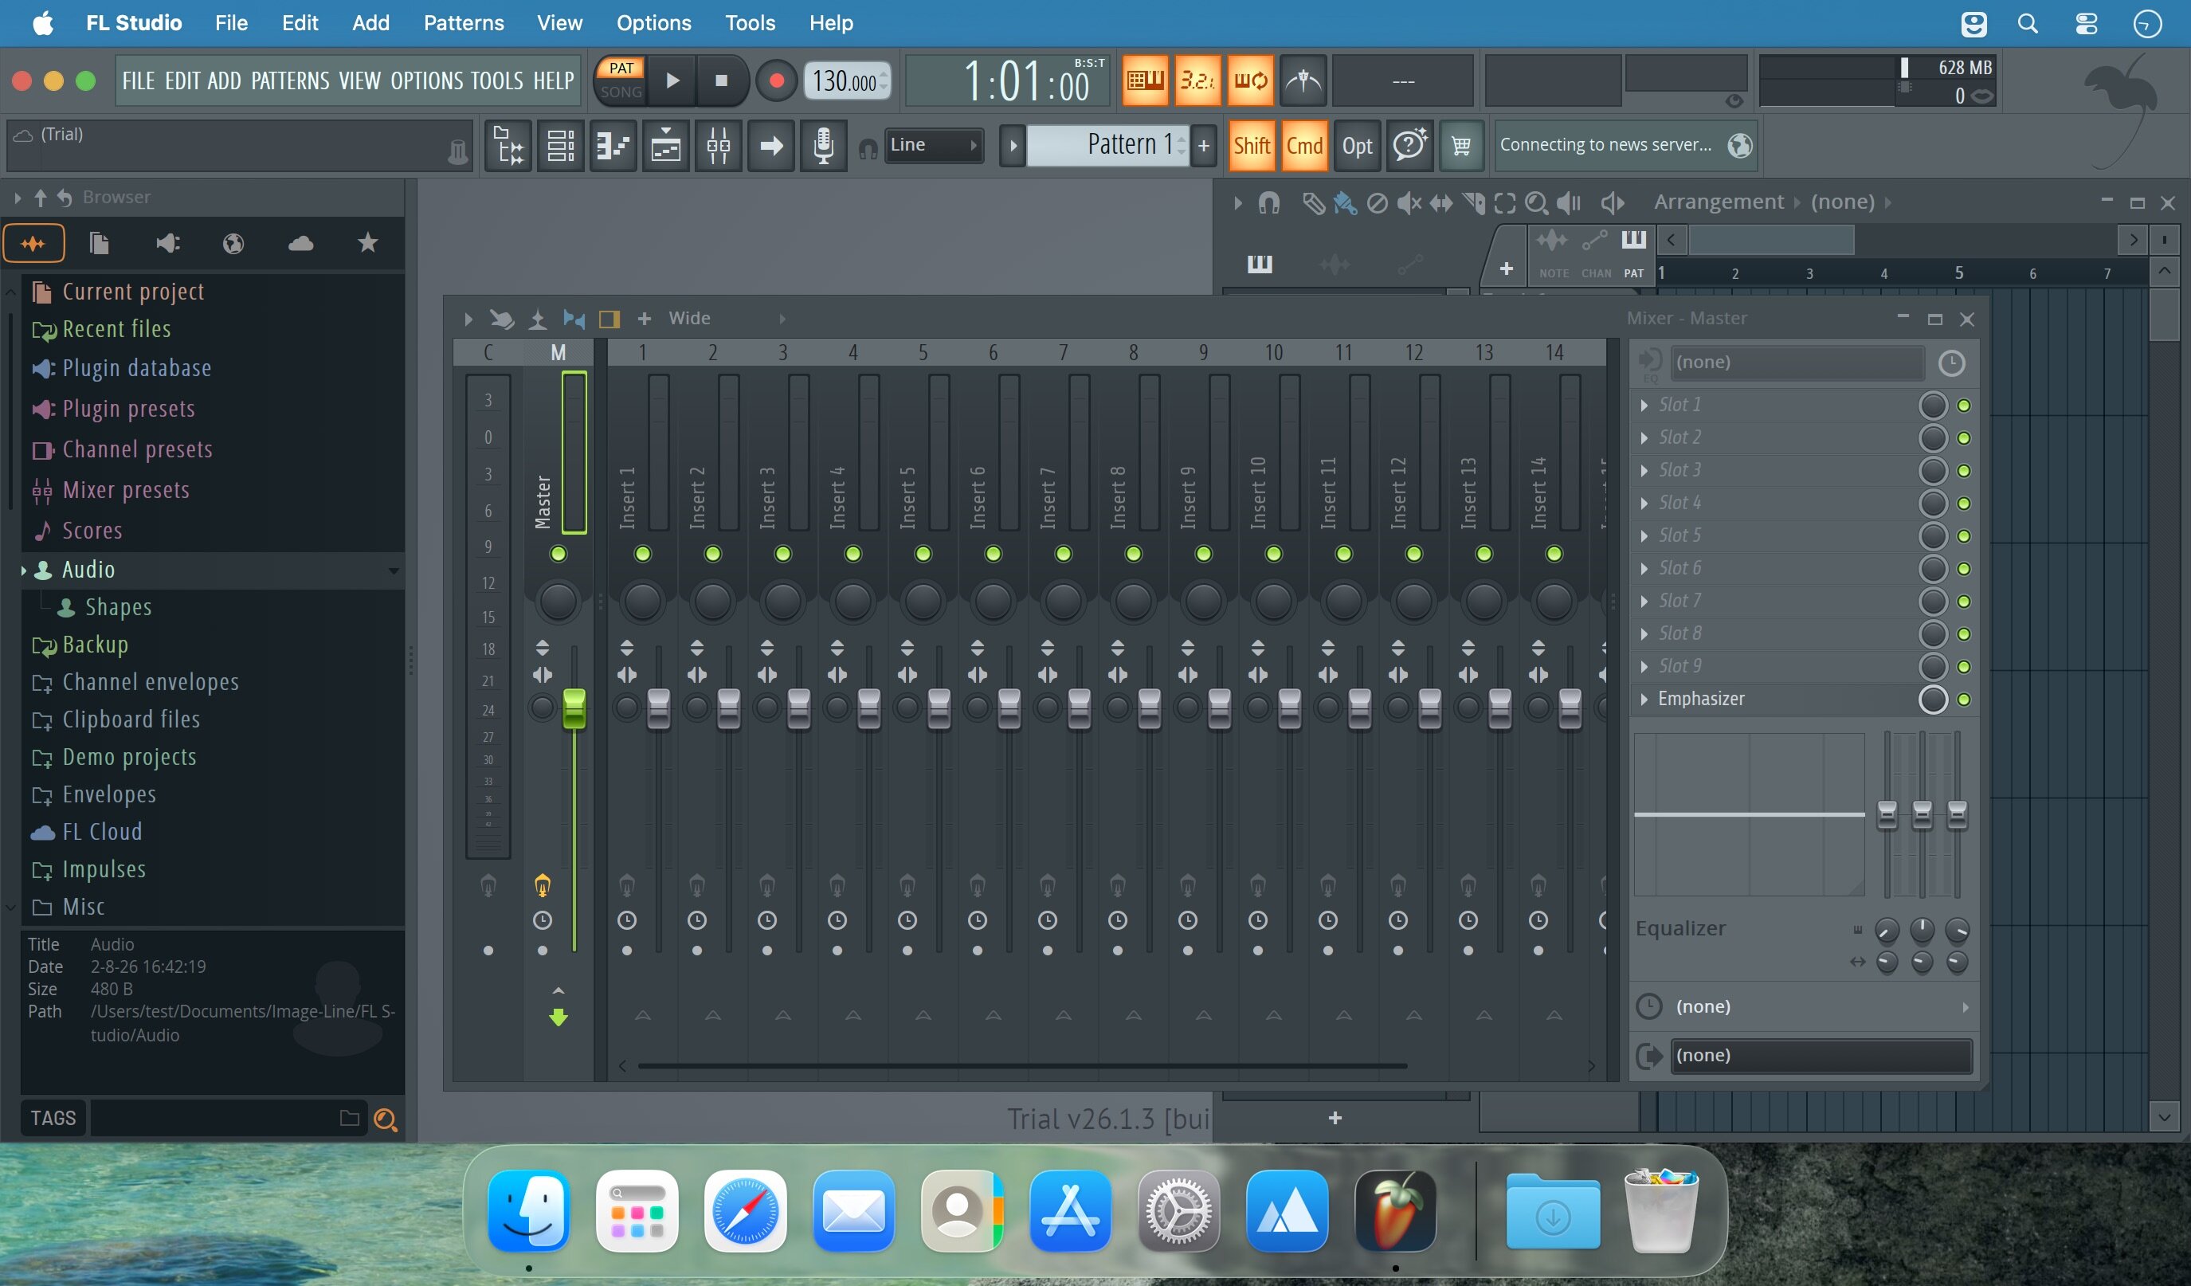Click the right-arrow icon beside the microphone
Screen dimensions: 2191x1286
point(771,145)
